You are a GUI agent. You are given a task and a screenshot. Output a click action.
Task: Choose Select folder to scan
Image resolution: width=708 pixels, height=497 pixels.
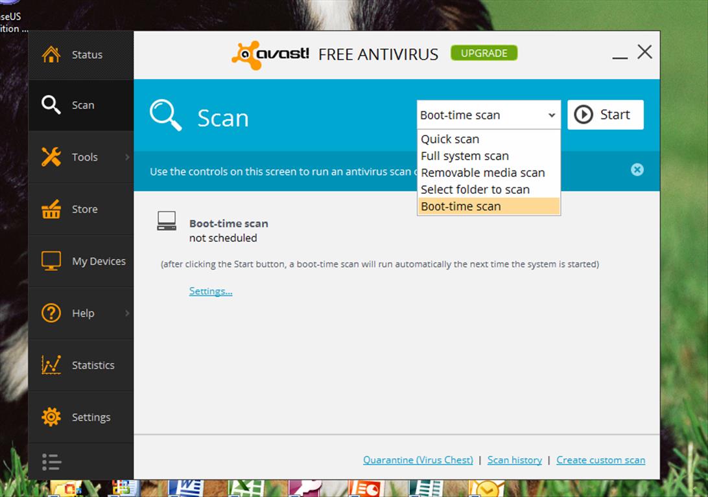[489, 189]
